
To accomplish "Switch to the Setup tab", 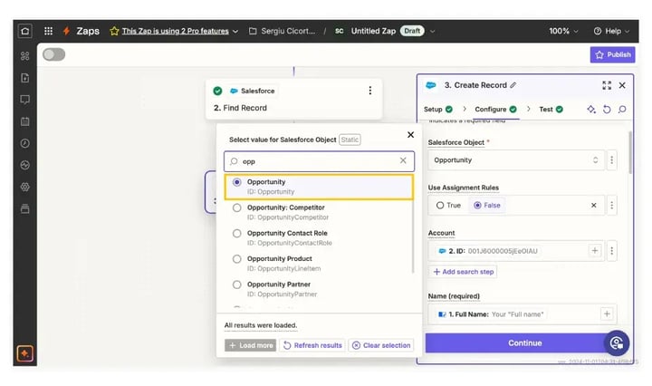I will [438, 110].
